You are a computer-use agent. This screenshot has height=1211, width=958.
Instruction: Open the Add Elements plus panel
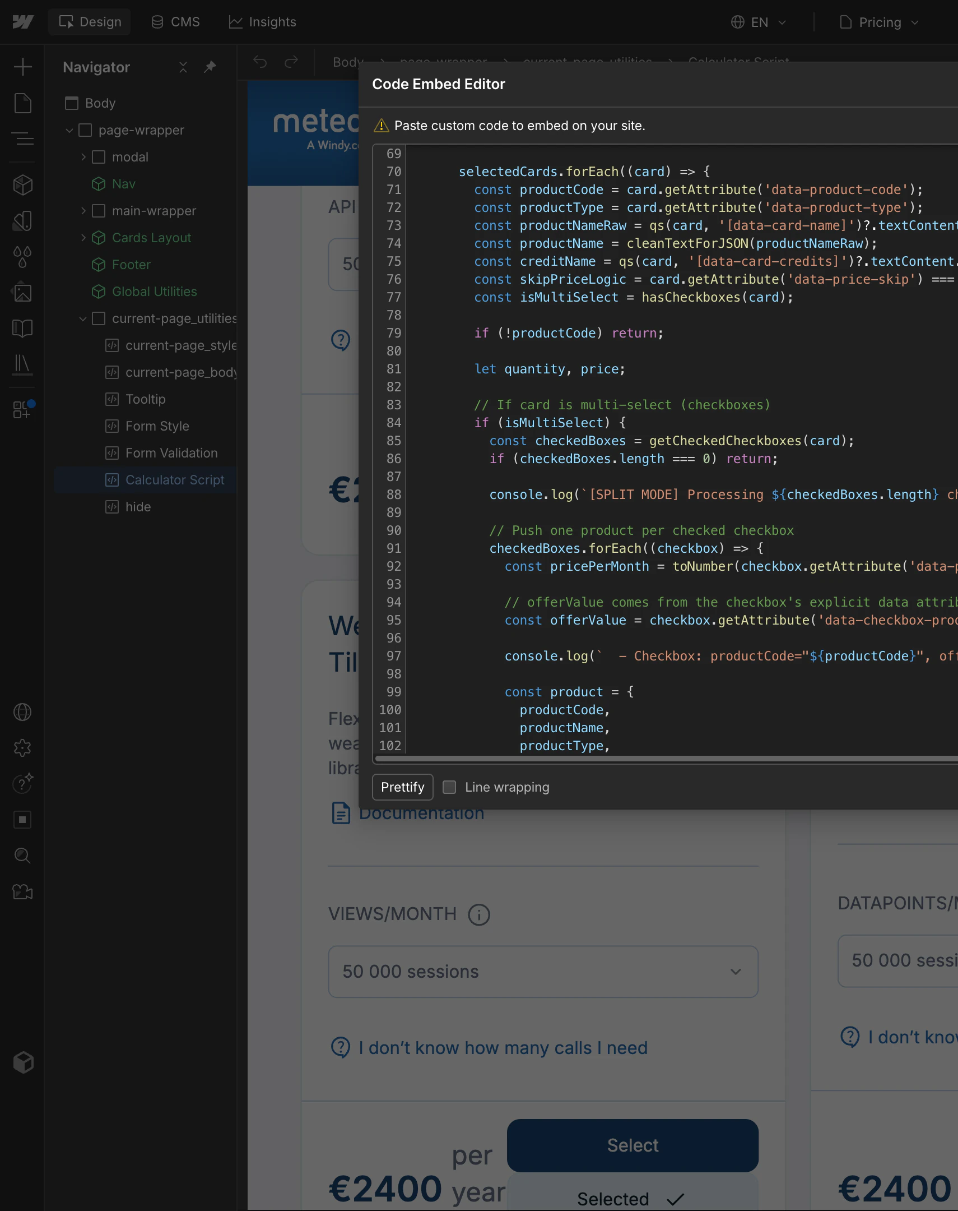22,67
